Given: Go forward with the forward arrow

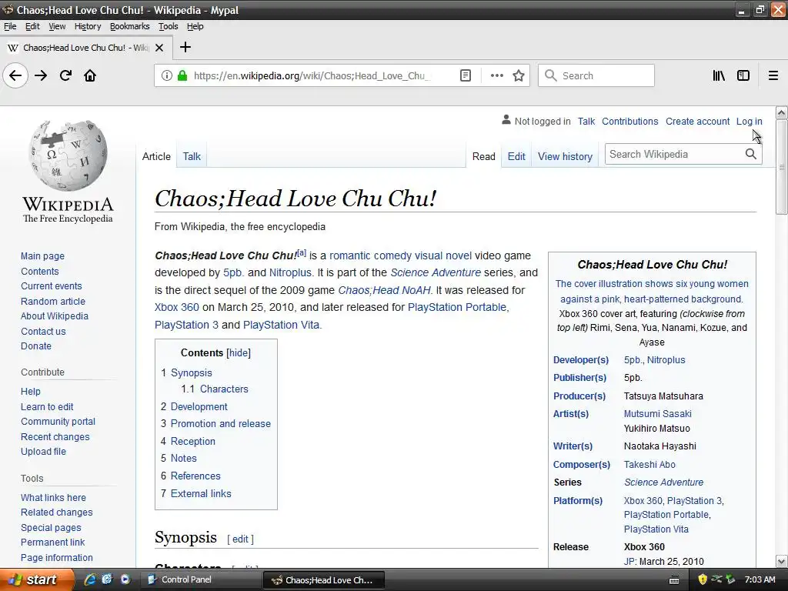Looking at the screenshot, I should 41,76.
